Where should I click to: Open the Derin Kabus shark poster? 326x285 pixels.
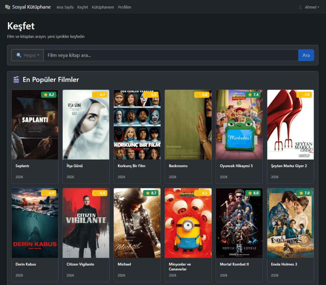tap(35, 223)
